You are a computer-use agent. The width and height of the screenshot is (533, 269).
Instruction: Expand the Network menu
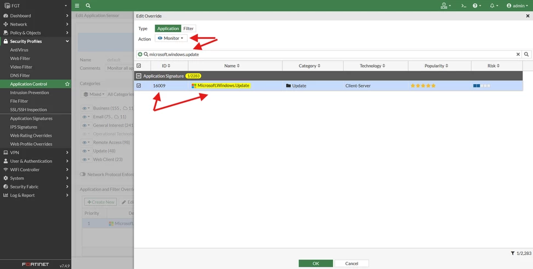tap(35, 25)
